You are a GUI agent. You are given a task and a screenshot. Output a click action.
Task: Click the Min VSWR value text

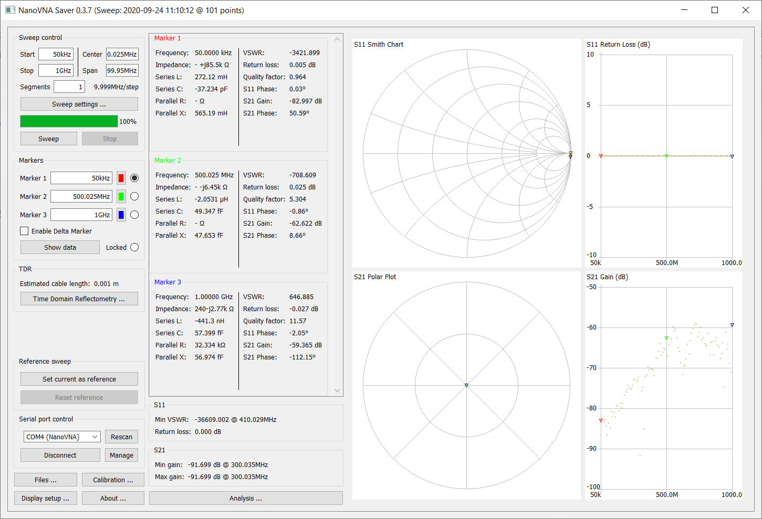coord(236,419)
